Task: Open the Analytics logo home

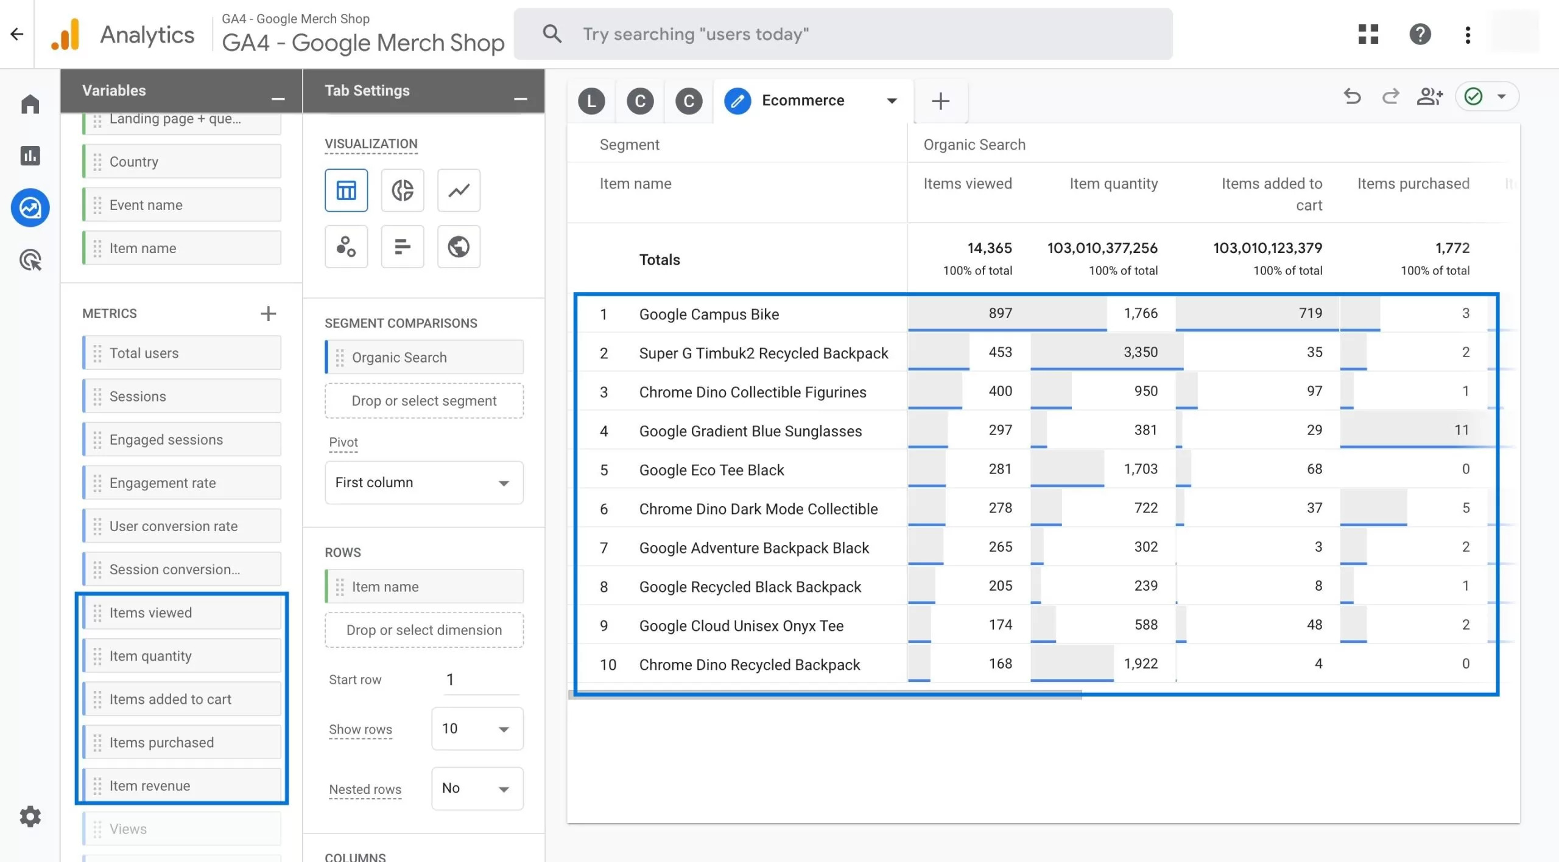Action: (x=66, y=34)
